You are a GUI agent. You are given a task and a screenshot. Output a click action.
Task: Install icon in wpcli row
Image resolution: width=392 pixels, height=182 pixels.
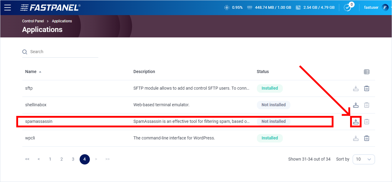(x=356, y=138)
